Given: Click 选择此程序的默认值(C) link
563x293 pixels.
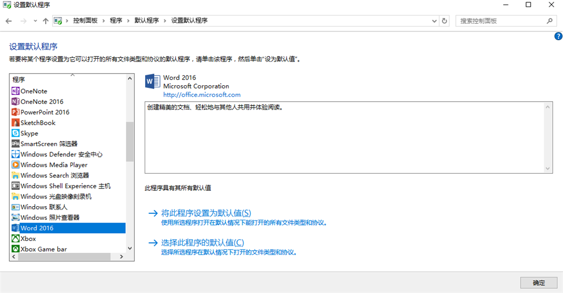Looking at the screenshot, I should pos(202,242).
